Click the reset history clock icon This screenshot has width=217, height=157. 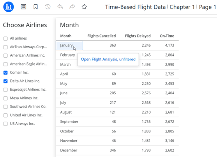pyautogui.click(x=48, y=7)
